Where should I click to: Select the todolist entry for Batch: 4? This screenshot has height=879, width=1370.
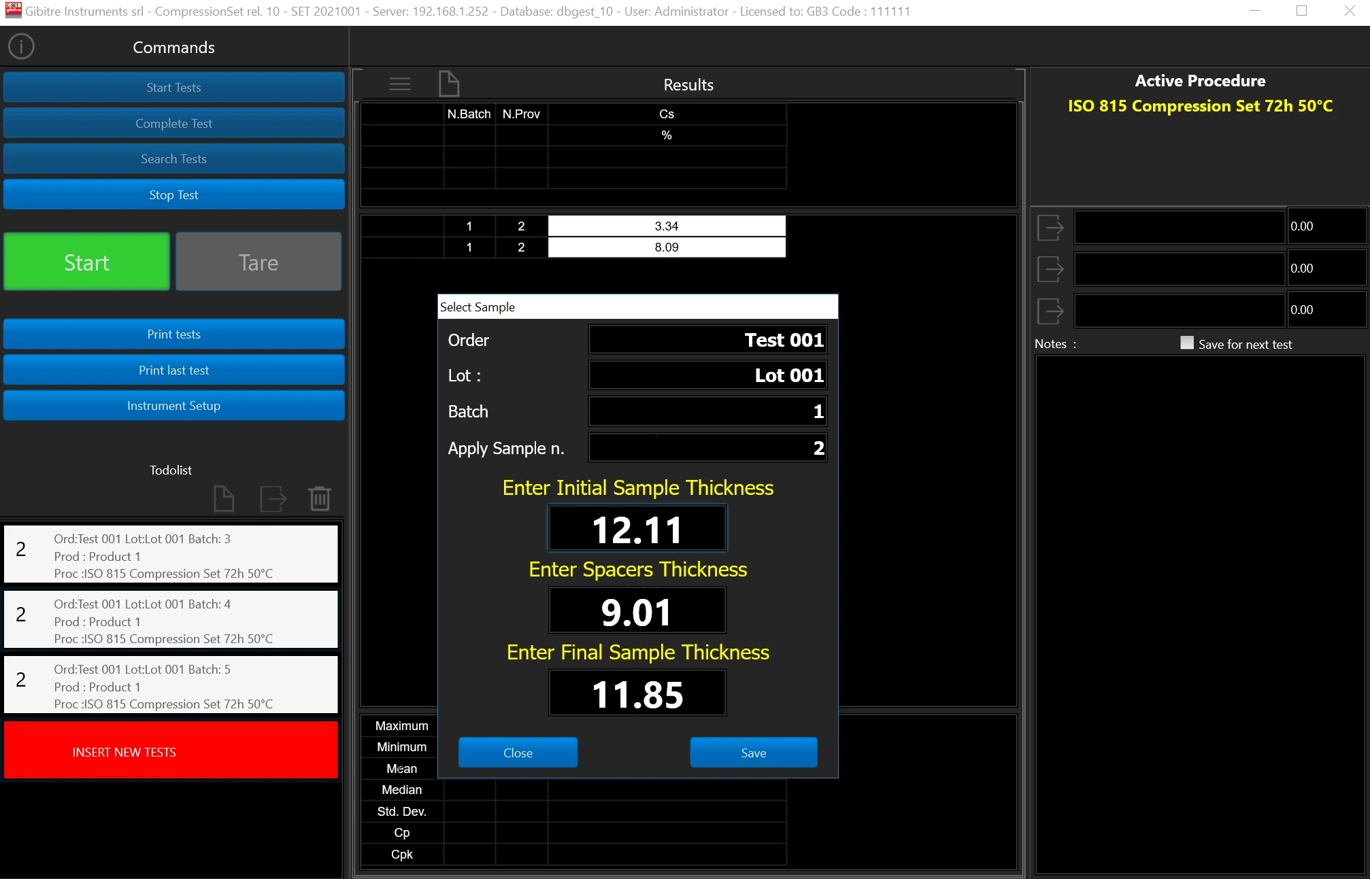[x=171, y=620]
